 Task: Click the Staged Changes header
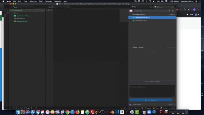138,48
